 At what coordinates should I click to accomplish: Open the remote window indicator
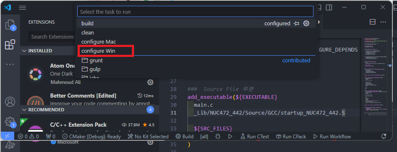coord(8,136)
